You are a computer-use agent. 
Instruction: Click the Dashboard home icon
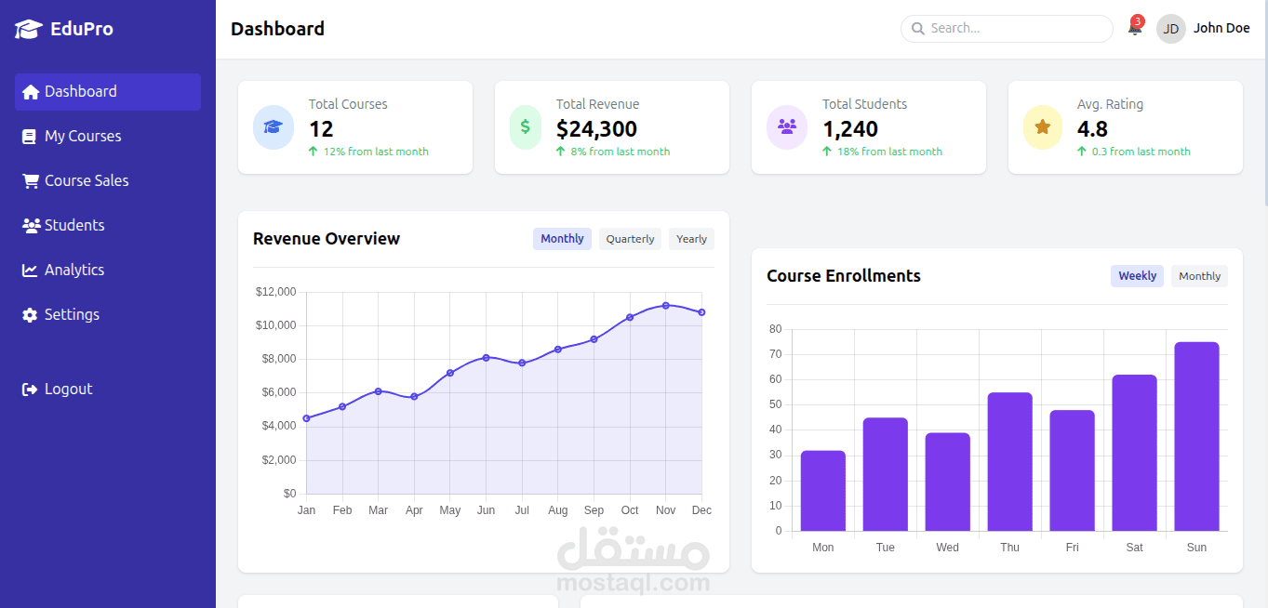pos(30,92)
